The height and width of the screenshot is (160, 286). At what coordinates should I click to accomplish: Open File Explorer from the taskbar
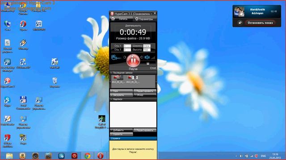coord(9,156)
